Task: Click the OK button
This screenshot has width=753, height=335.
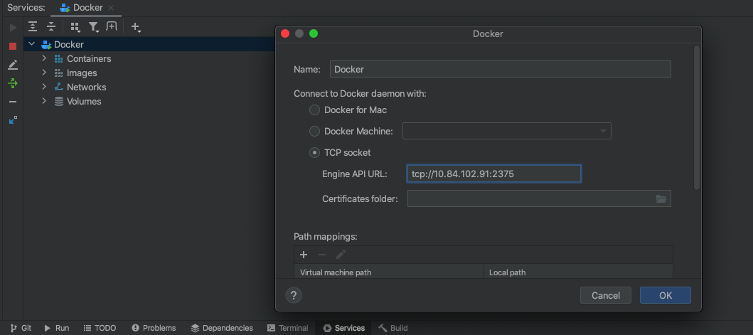Action: point(665,296)
